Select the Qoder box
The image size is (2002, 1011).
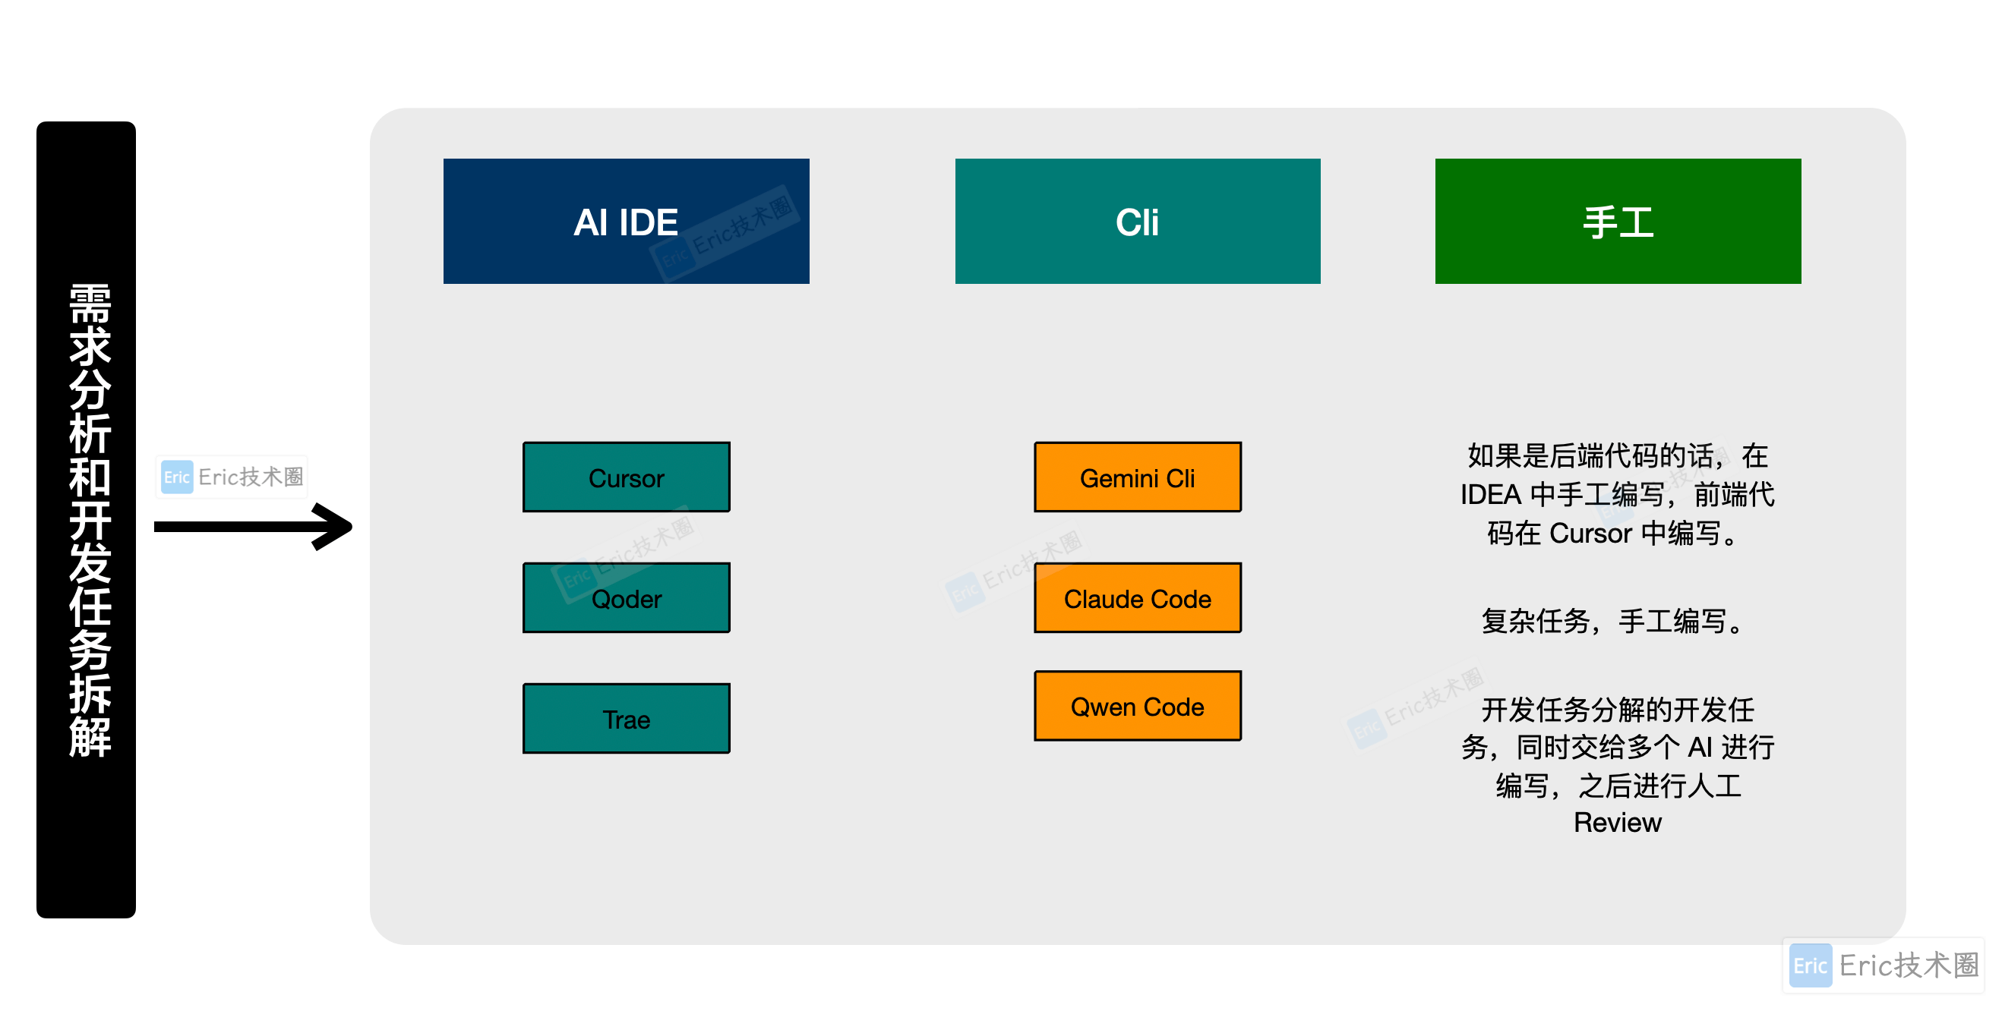click(x=626, y=598)
